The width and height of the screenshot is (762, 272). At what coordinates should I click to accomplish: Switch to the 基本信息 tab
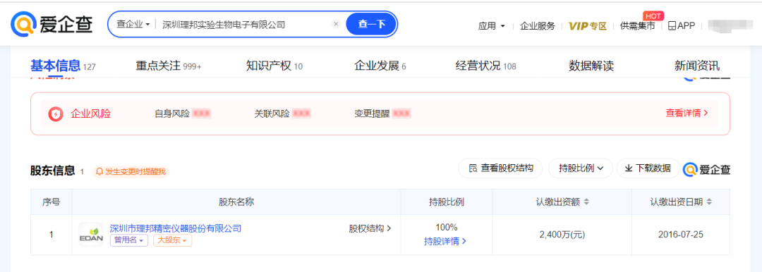tap(64, 66)
